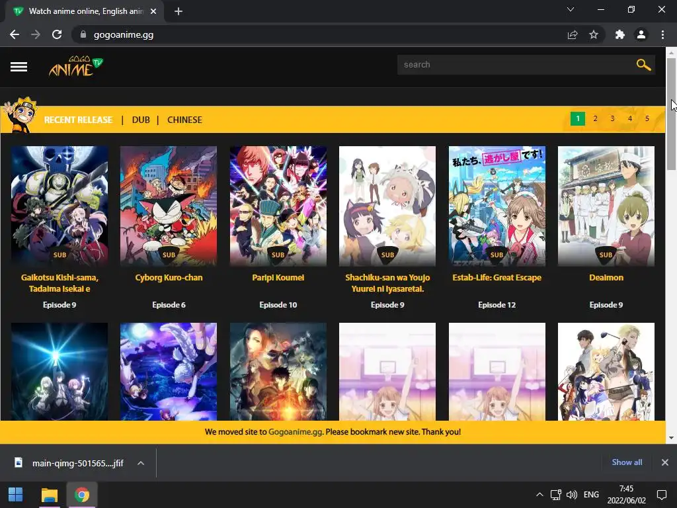Image resolution: width=677 pixels, height=508 pixels.
Task: Open second-row warriors with fire poster
Action: 278,372
